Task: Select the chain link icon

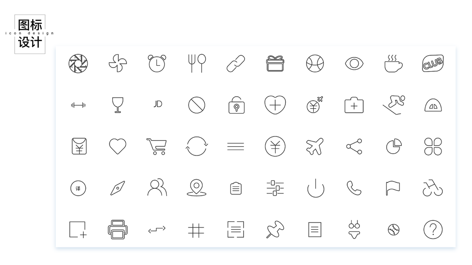Action: tap(236, 64)
